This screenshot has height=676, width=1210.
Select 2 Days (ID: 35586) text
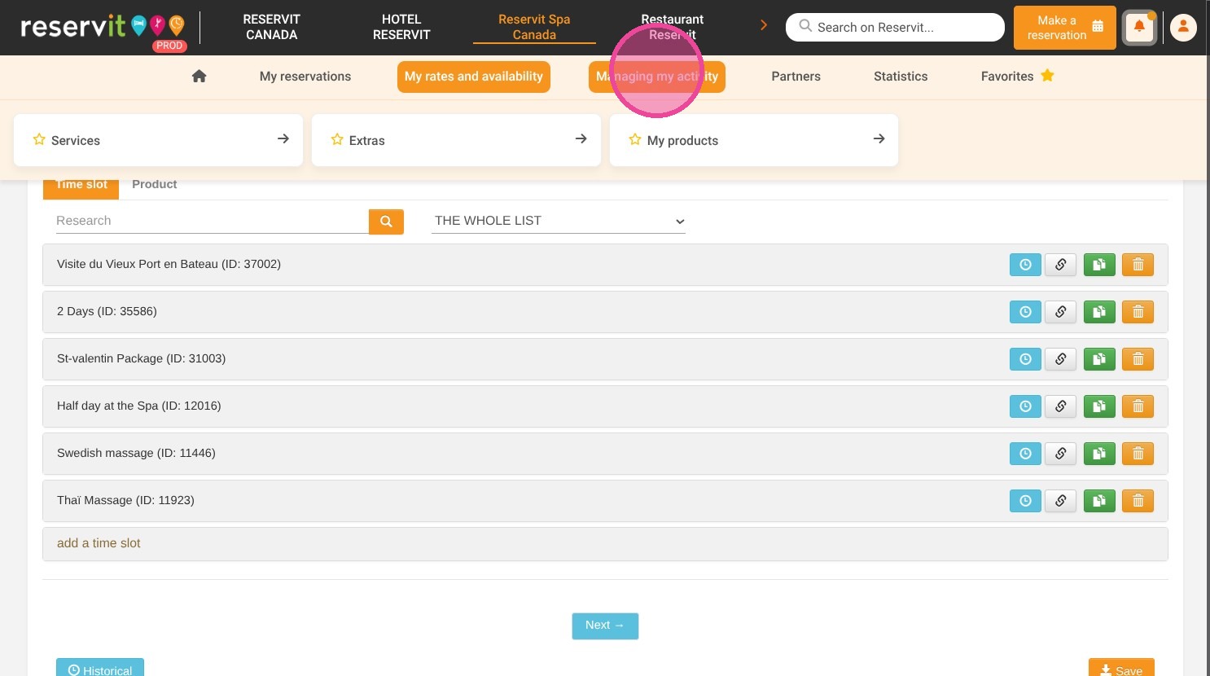coord(107,311)
